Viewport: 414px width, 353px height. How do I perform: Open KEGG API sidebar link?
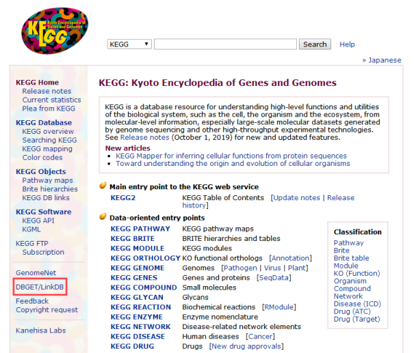[x=38, y=221]
